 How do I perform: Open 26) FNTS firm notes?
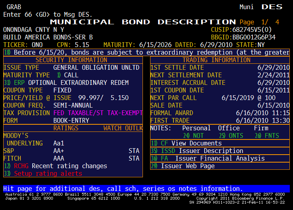coord(267,135)
